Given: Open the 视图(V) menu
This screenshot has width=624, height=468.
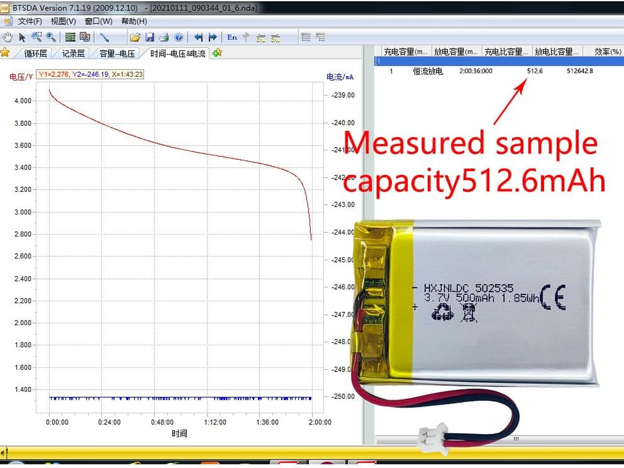Looking at the screenshot, I should (63, 21).
